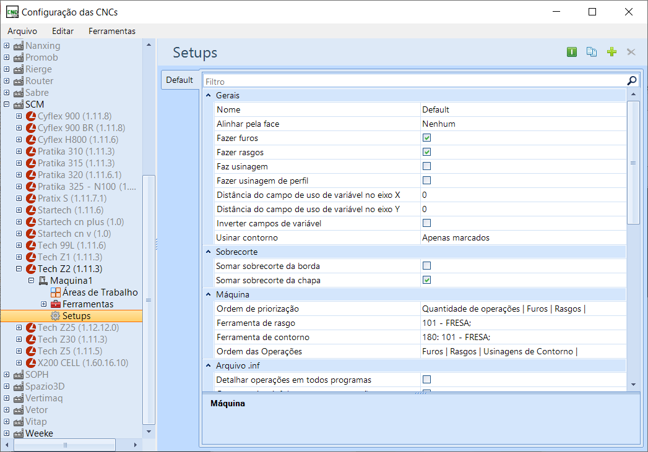Check Somar sobrecorte da borda
Image resolution: width=648 pixels, height=452 pixels.
click(427, 266)
